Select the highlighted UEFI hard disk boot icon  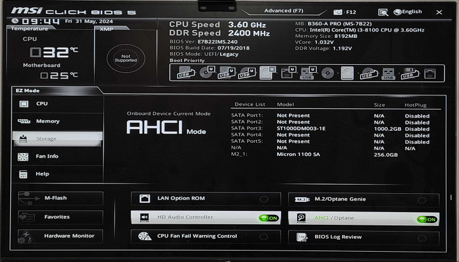267,73
